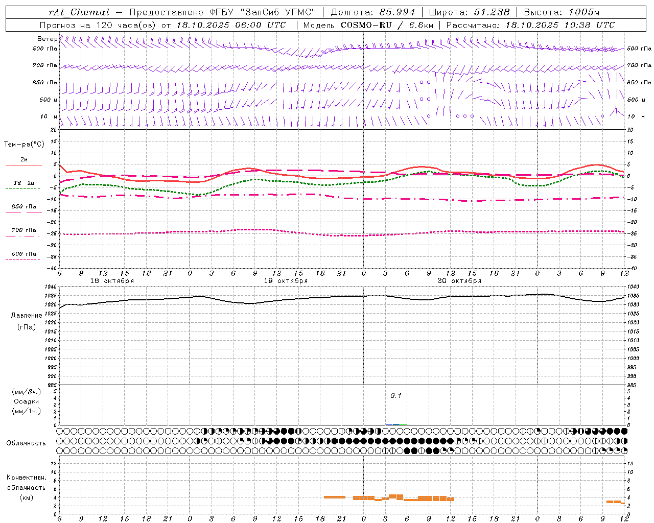
Task: Click the (мм/3ч.) precipitation unit label
Action: point(27,392)
